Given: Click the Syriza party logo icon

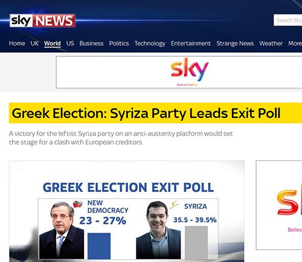Looking at the screenshot, I should [174, 205].
